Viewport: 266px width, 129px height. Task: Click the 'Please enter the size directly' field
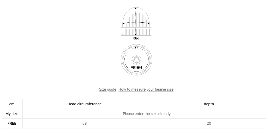click(146, 114)
